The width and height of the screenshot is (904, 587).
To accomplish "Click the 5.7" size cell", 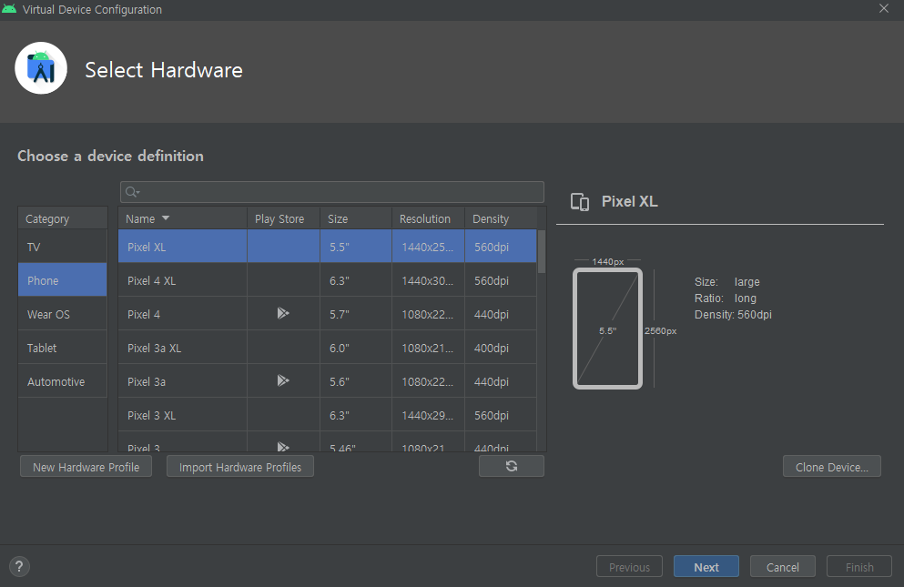I will click(356, 314).
